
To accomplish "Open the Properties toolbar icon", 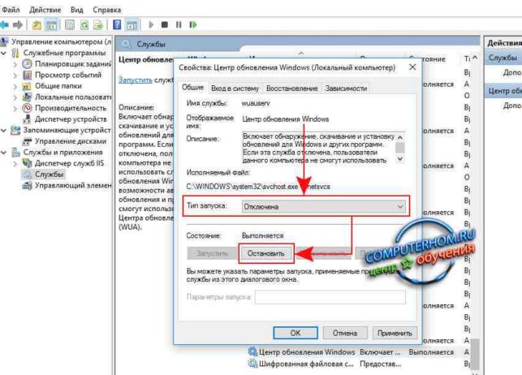I will pyautogui.click(x=70, y=25).
